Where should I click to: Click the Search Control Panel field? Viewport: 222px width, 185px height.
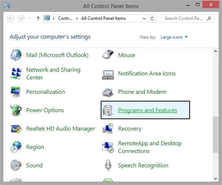coord(188,18)
